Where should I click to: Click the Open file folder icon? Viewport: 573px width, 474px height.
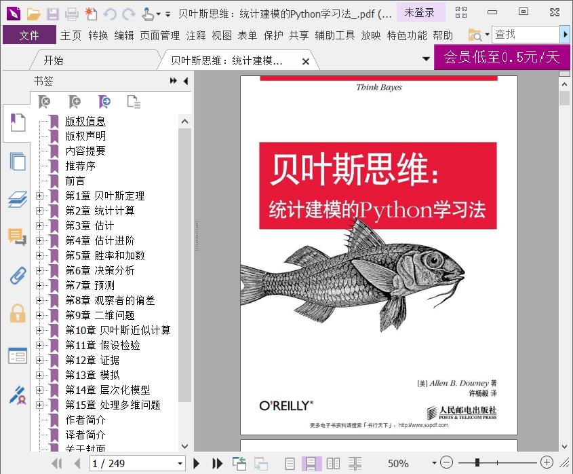click(34, 14)
